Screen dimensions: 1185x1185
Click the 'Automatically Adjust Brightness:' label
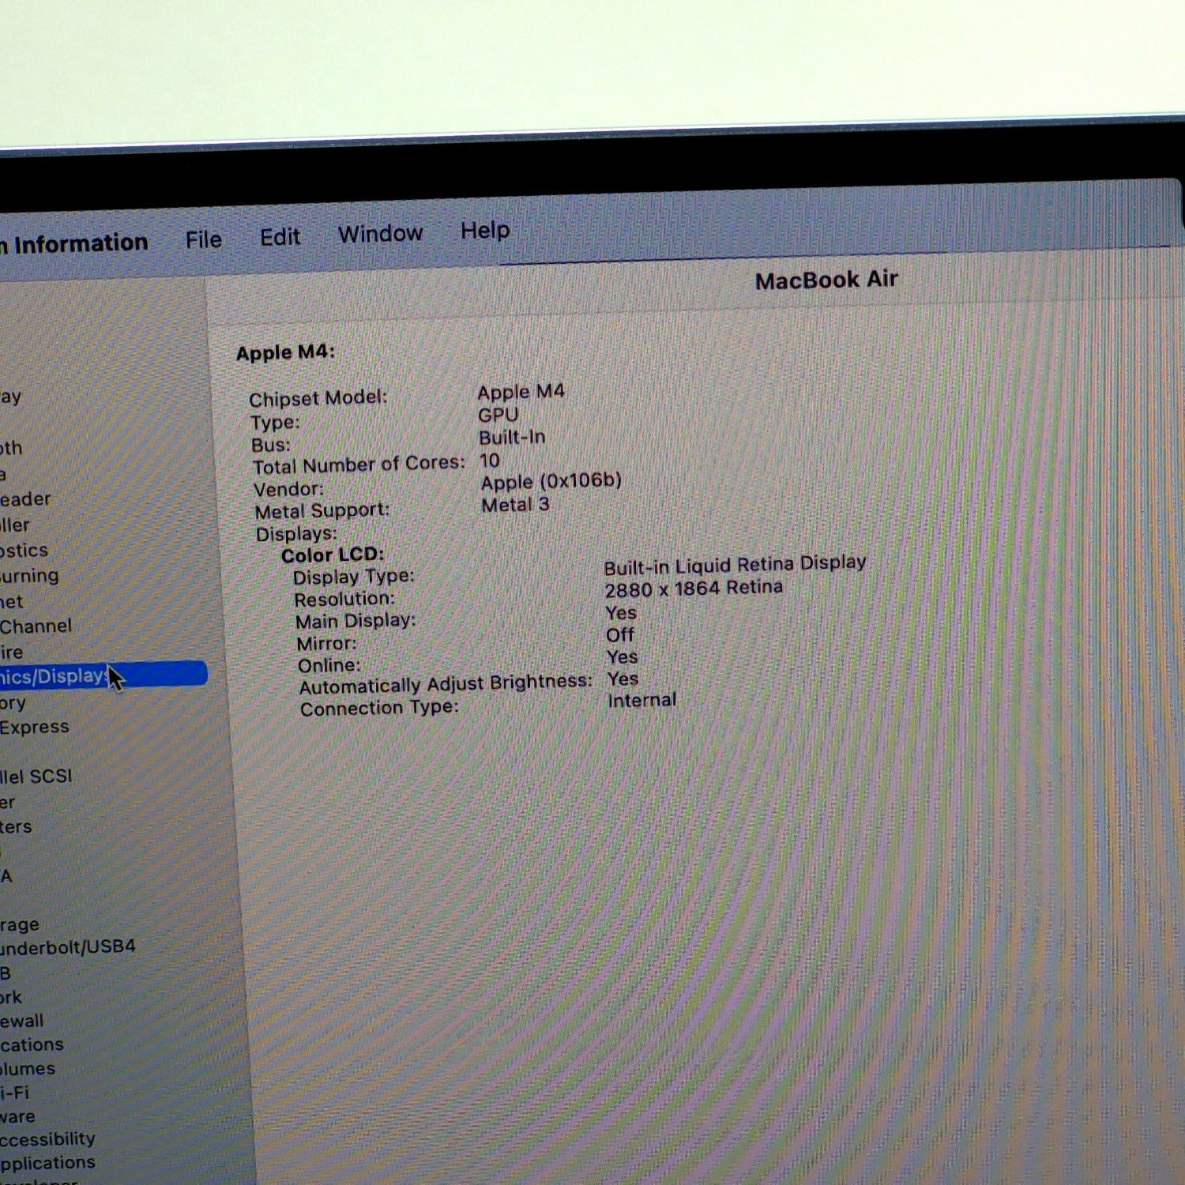click(x=446, y=685)
